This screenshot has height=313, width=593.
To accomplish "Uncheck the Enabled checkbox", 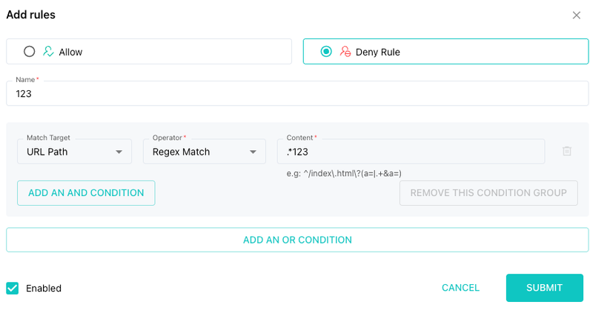I will click(13, 288).
